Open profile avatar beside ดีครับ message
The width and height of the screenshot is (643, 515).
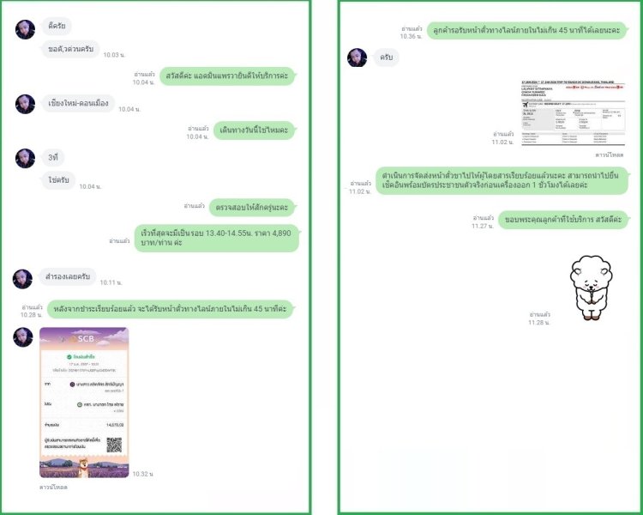click(x=25, y=29)
